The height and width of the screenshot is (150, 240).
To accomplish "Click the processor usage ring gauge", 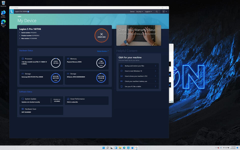I will (56, 63).
